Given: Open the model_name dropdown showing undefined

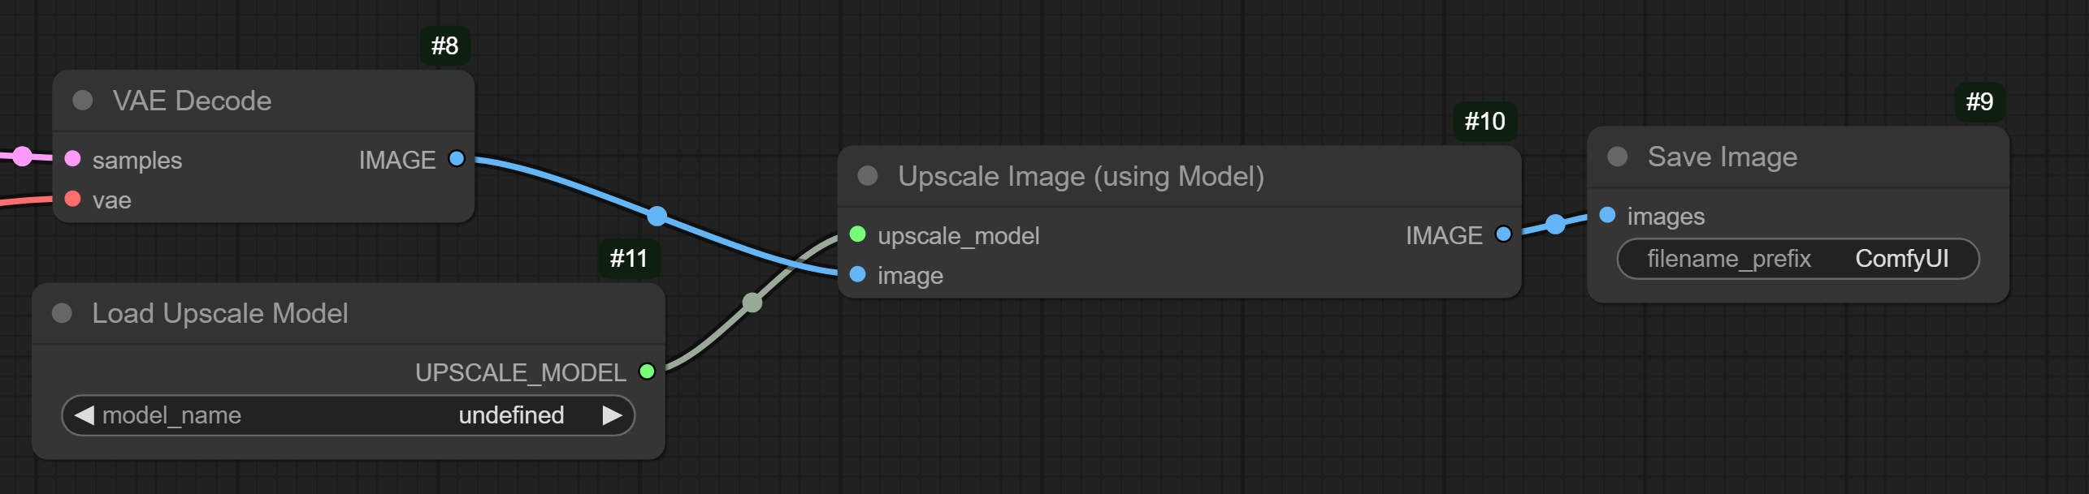Looking at the screenshot, I should (348, 415).
